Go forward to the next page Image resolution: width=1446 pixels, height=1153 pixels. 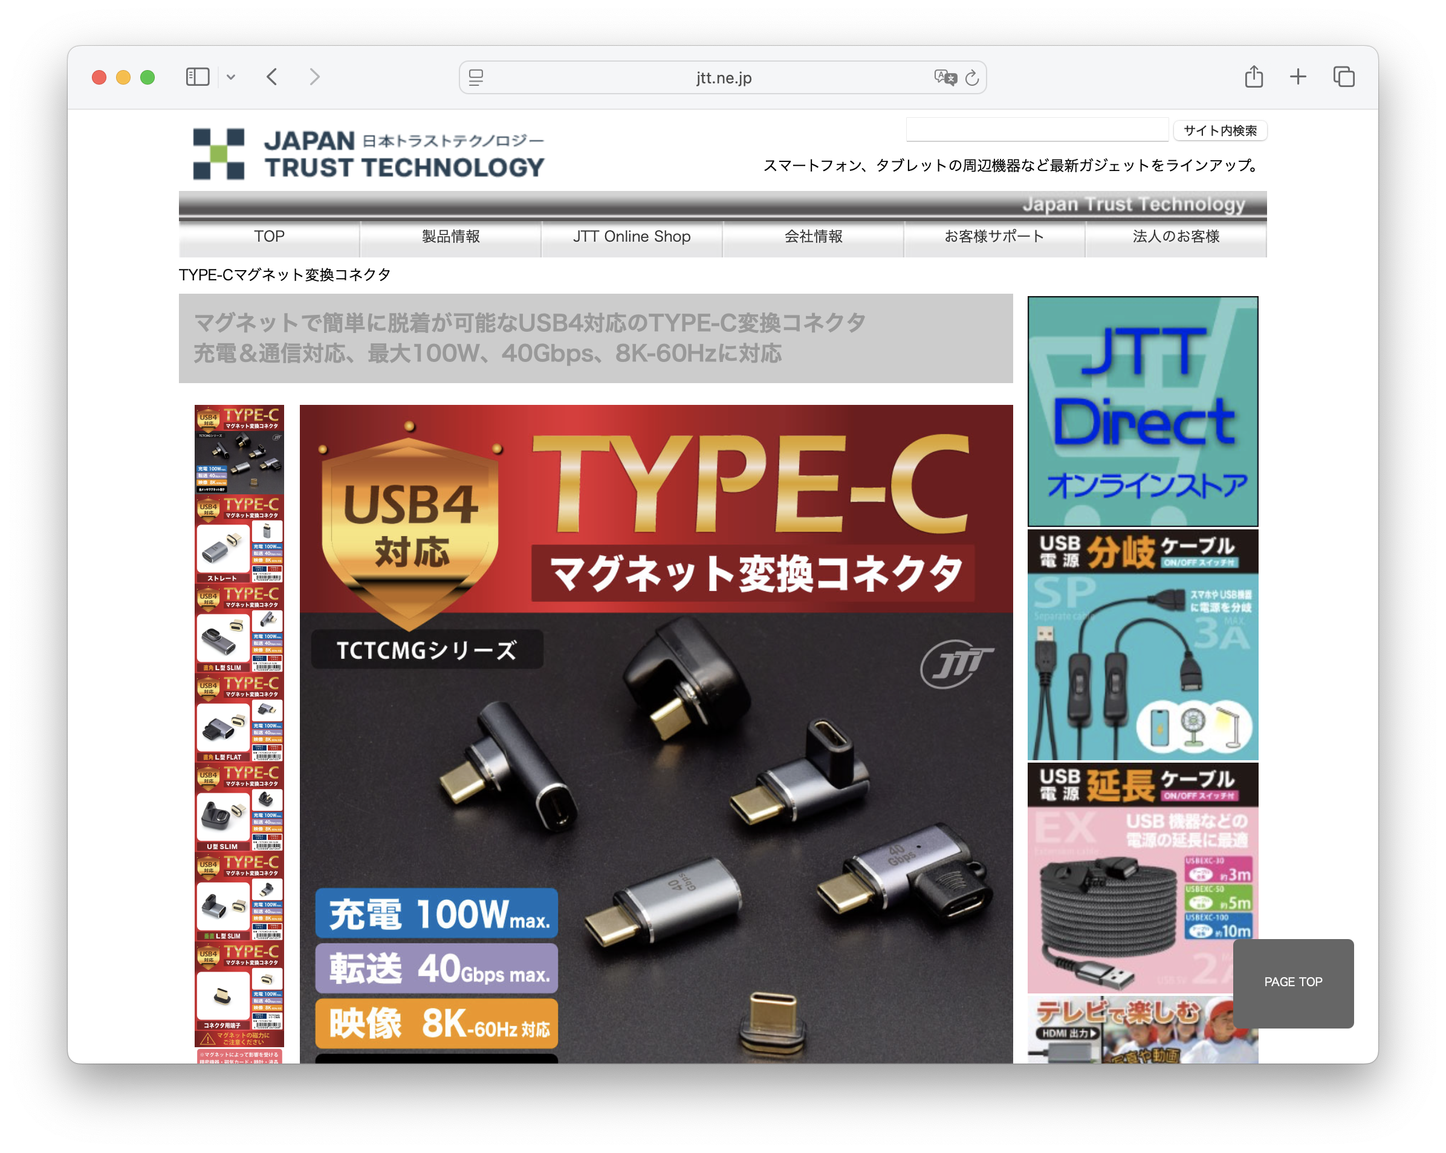(314, 77)
